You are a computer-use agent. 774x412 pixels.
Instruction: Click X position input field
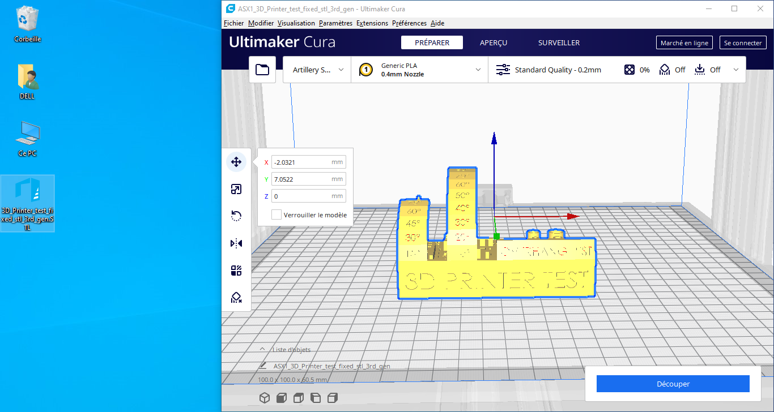tap(308, 162)
